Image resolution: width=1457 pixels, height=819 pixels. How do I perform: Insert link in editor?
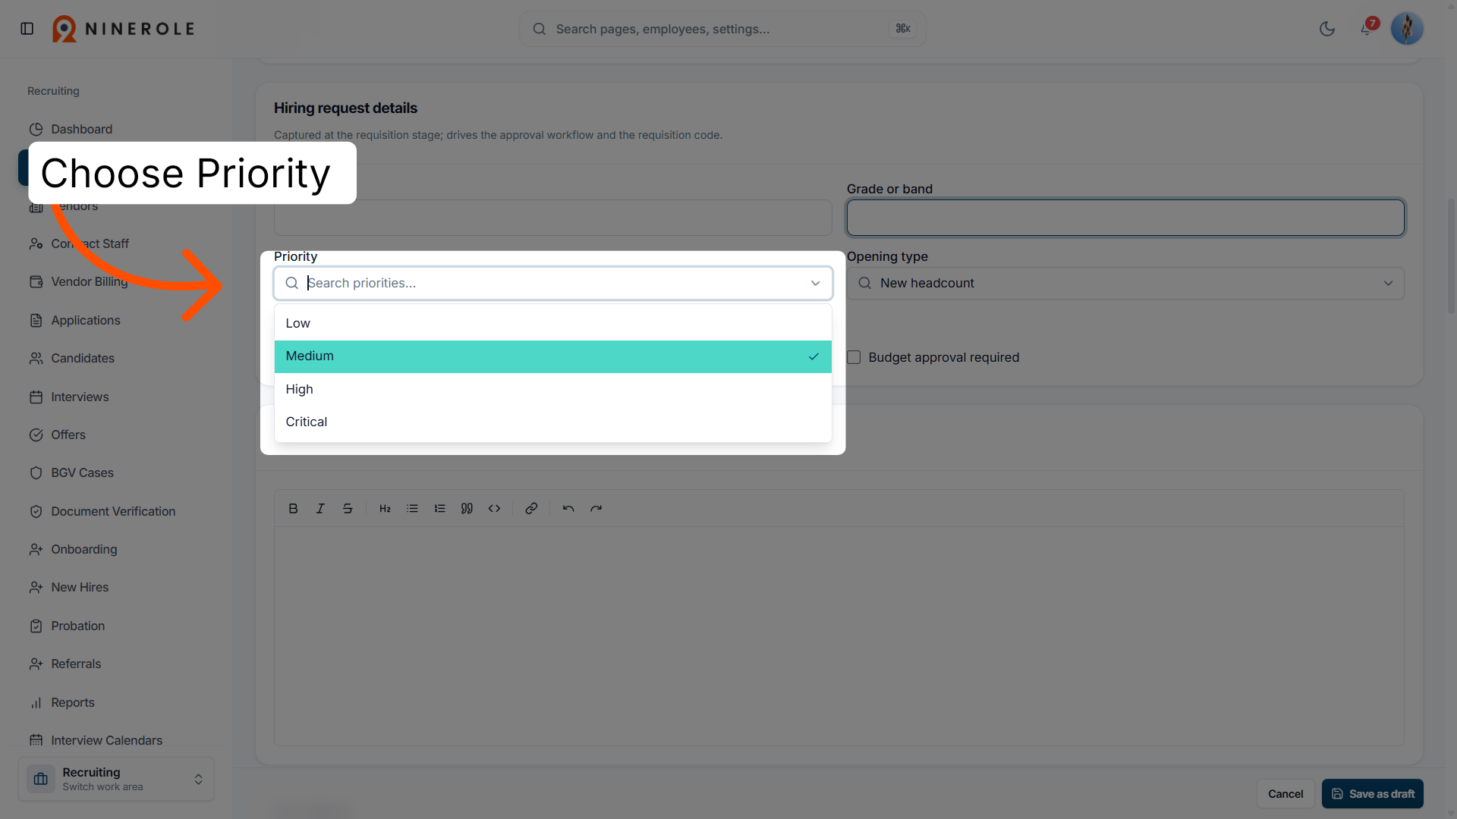pyautogui.click(x=531, y=509)
